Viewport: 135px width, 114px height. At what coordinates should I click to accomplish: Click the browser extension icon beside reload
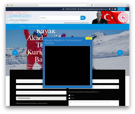[92, 5]
